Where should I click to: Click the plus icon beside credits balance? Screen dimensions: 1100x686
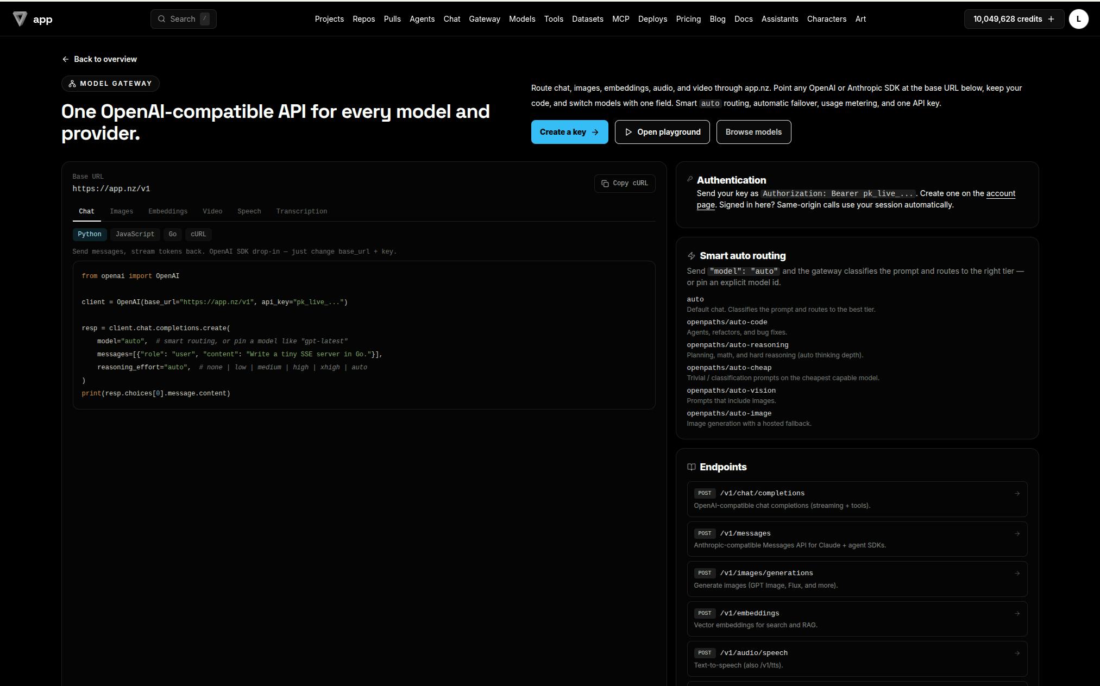(x=1051, y=19)
